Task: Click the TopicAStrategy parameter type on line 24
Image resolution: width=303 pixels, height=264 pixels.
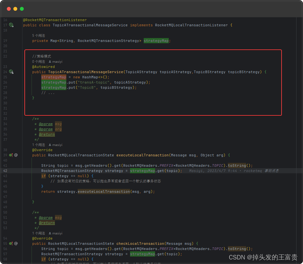Action: [141, 72]
